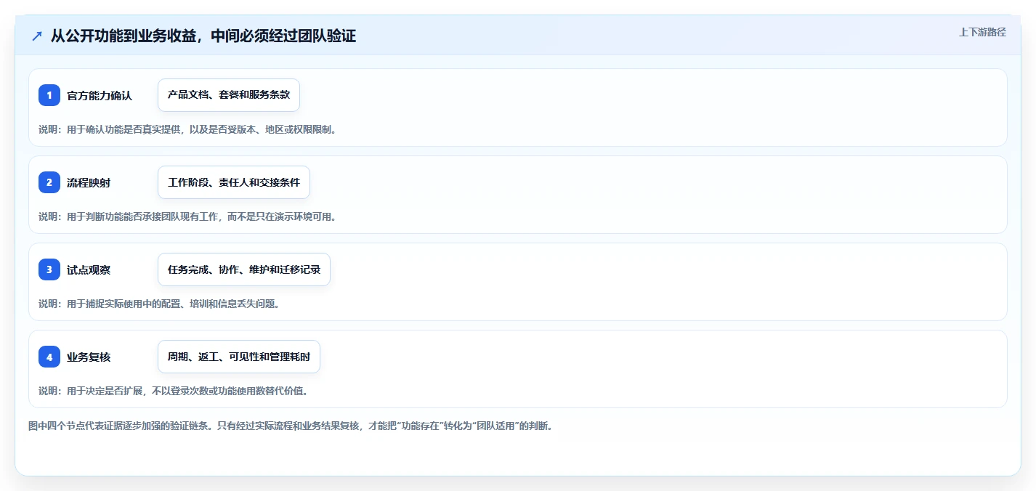The height and width of the screenshot is (491, 1036).
Task: Click the 工作阶段、责任人和交接条件 chip
Action: click(234, 182)
